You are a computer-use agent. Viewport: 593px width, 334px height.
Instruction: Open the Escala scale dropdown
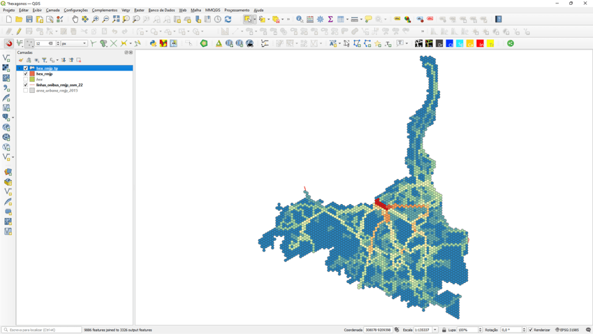[x=435, y=330]
